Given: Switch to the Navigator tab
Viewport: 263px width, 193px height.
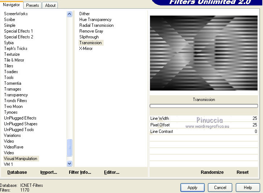Looking at the screenshot, I should pos(11,5).
